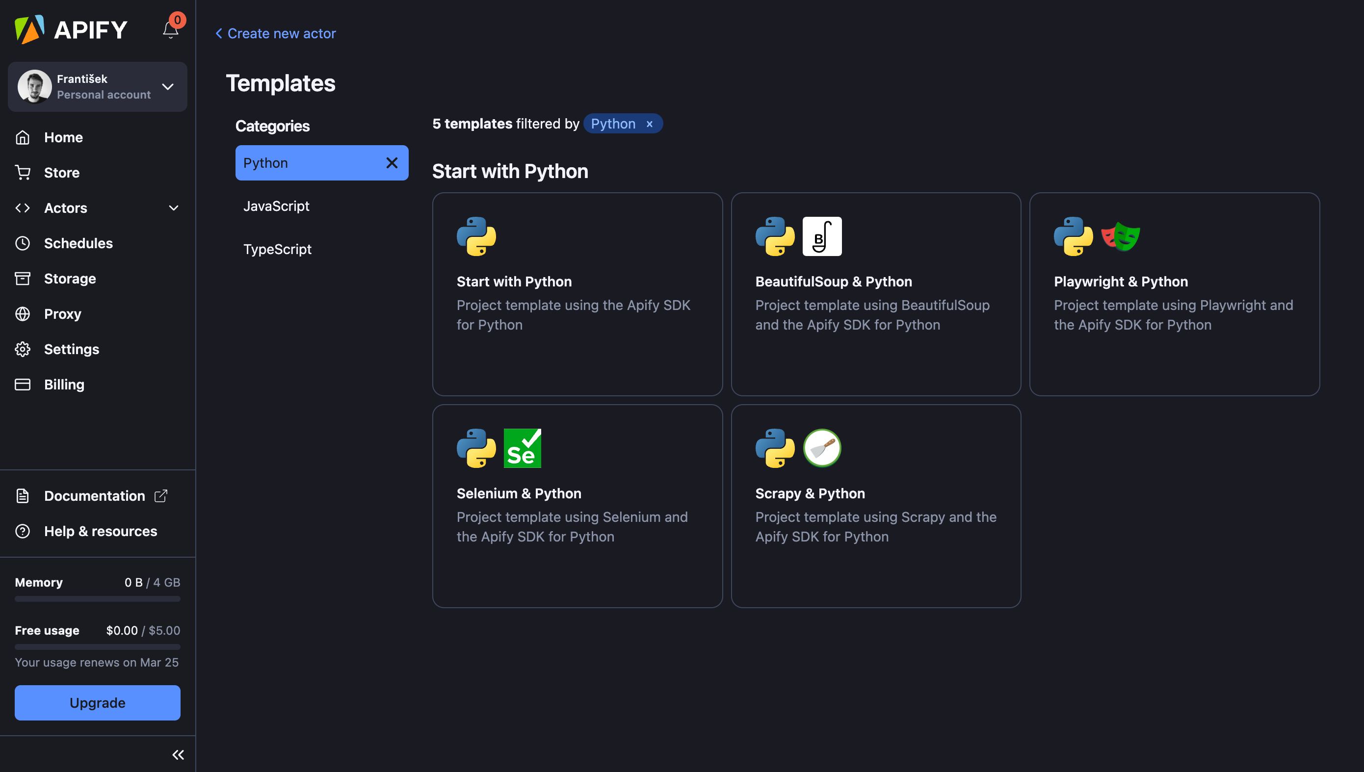Click the Apify logo
The image size is (1364, 772).
71,29
